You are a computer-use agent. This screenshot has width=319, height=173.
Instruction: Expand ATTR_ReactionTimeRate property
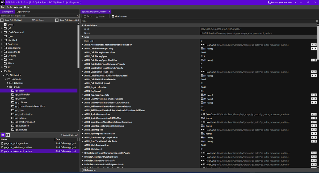tap(82, 95)
